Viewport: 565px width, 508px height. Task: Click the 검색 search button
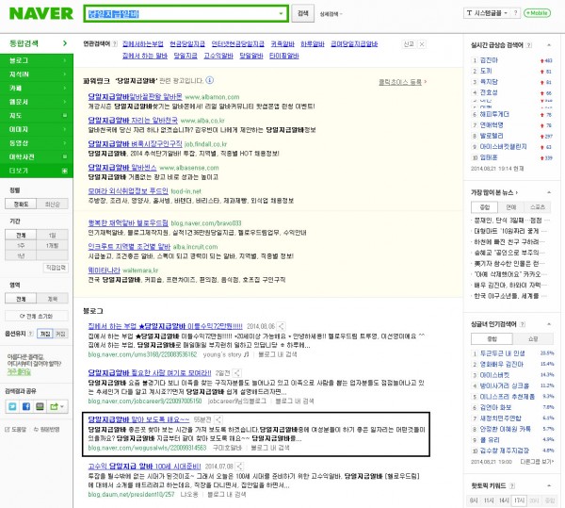point(302,13)
